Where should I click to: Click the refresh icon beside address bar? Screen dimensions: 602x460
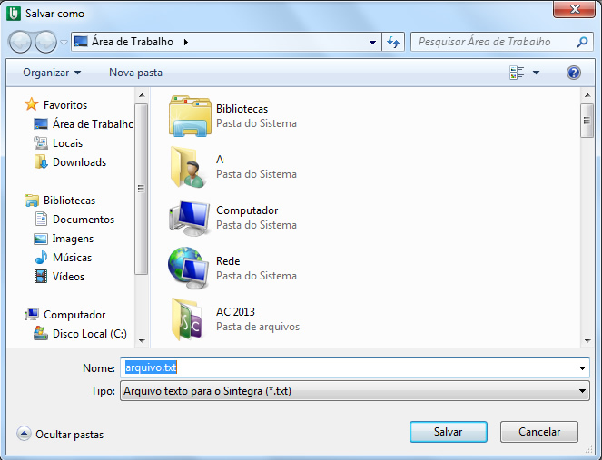[x=394, y=42]
